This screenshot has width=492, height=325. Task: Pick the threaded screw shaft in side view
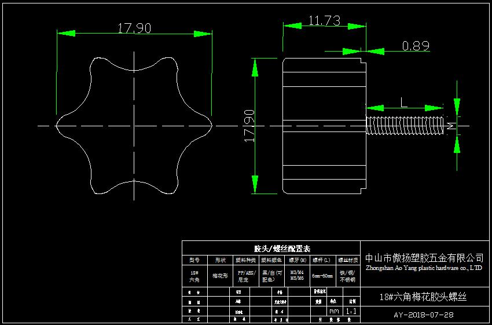pos(405,126)
